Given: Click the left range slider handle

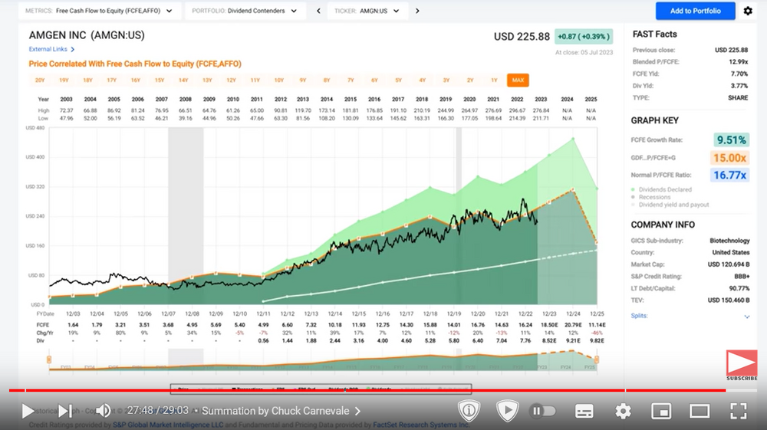Looking at the screenshot, I should coord(49,359).
